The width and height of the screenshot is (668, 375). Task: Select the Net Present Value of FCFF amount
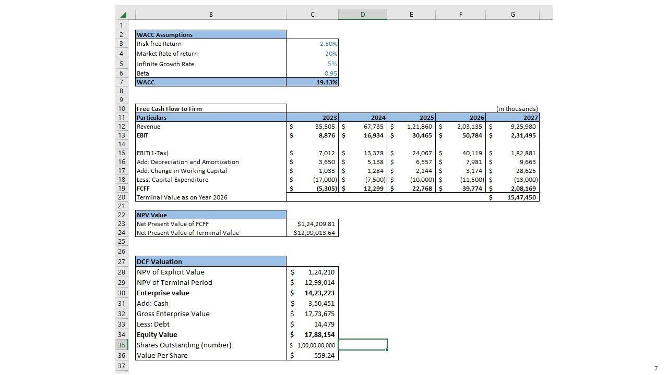(x=313, y=224)
